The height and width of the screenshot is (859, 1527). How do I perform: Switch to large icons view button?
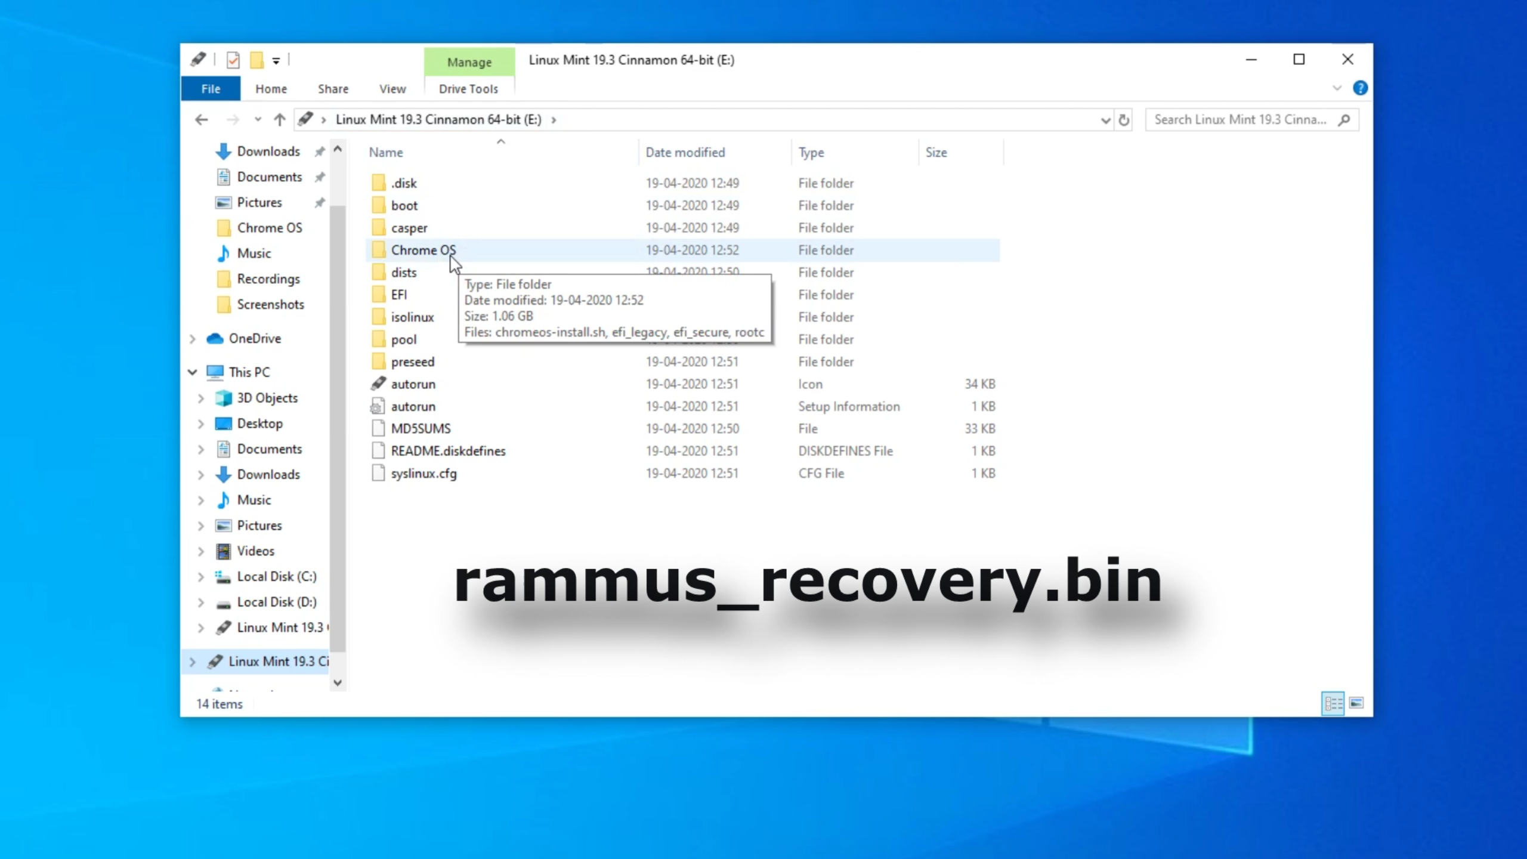1356,703
